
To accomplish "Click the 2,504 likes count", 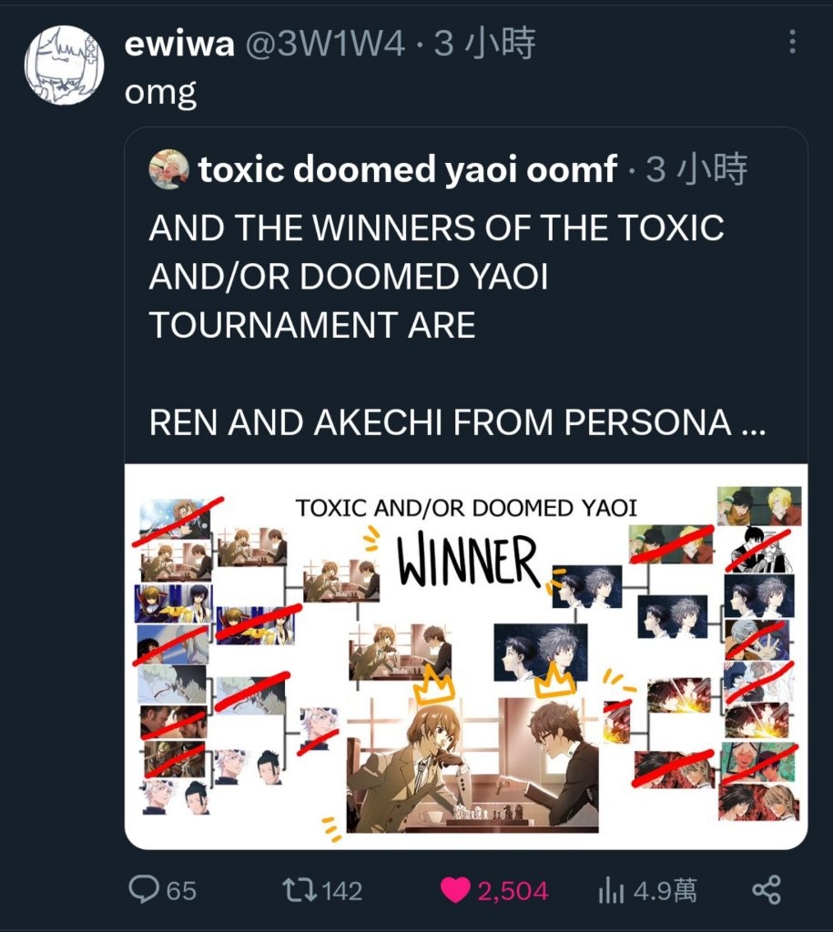I will coord(513,891).
